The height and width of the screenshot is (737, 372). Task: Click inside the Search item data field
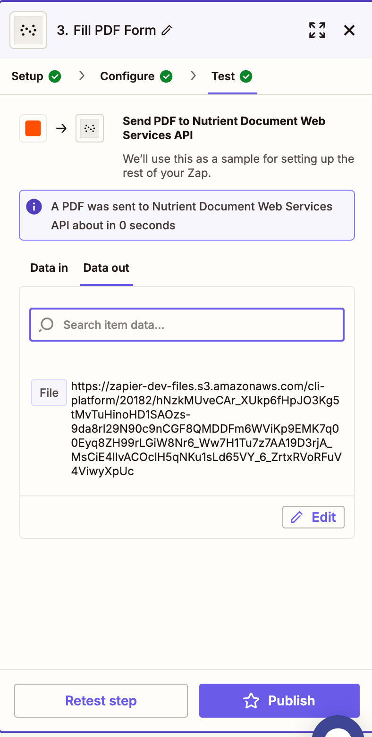pyautogui.click(x=186, y=325)
